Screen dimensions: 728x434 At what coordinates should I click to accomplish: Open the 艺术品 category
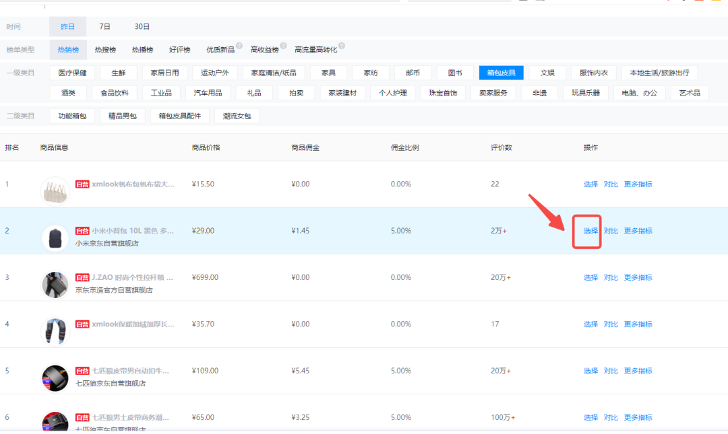(x=690, y=92)
